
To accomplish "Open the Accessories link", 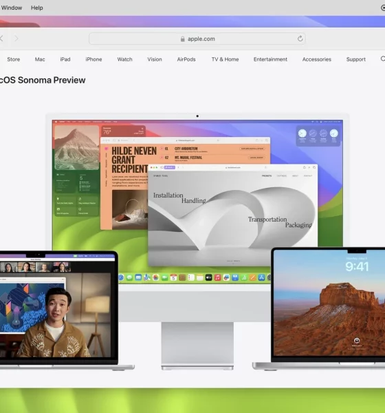I will point(316,59).
